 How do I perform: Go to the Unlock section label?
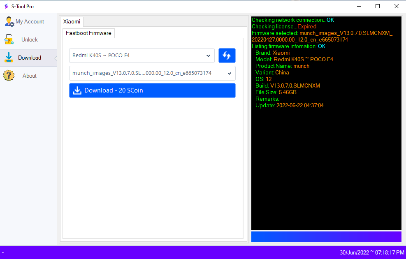point(30,40)
